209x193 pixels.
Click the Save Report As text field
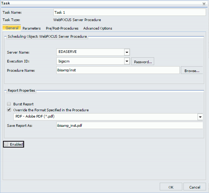130,125
